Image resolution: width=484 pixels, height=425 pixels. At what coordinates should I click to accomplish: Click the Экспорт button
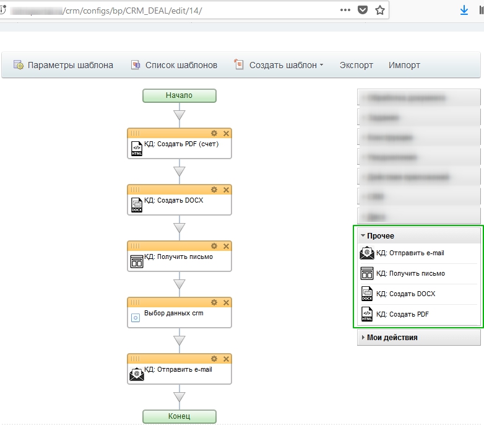[x=356, y=65]
